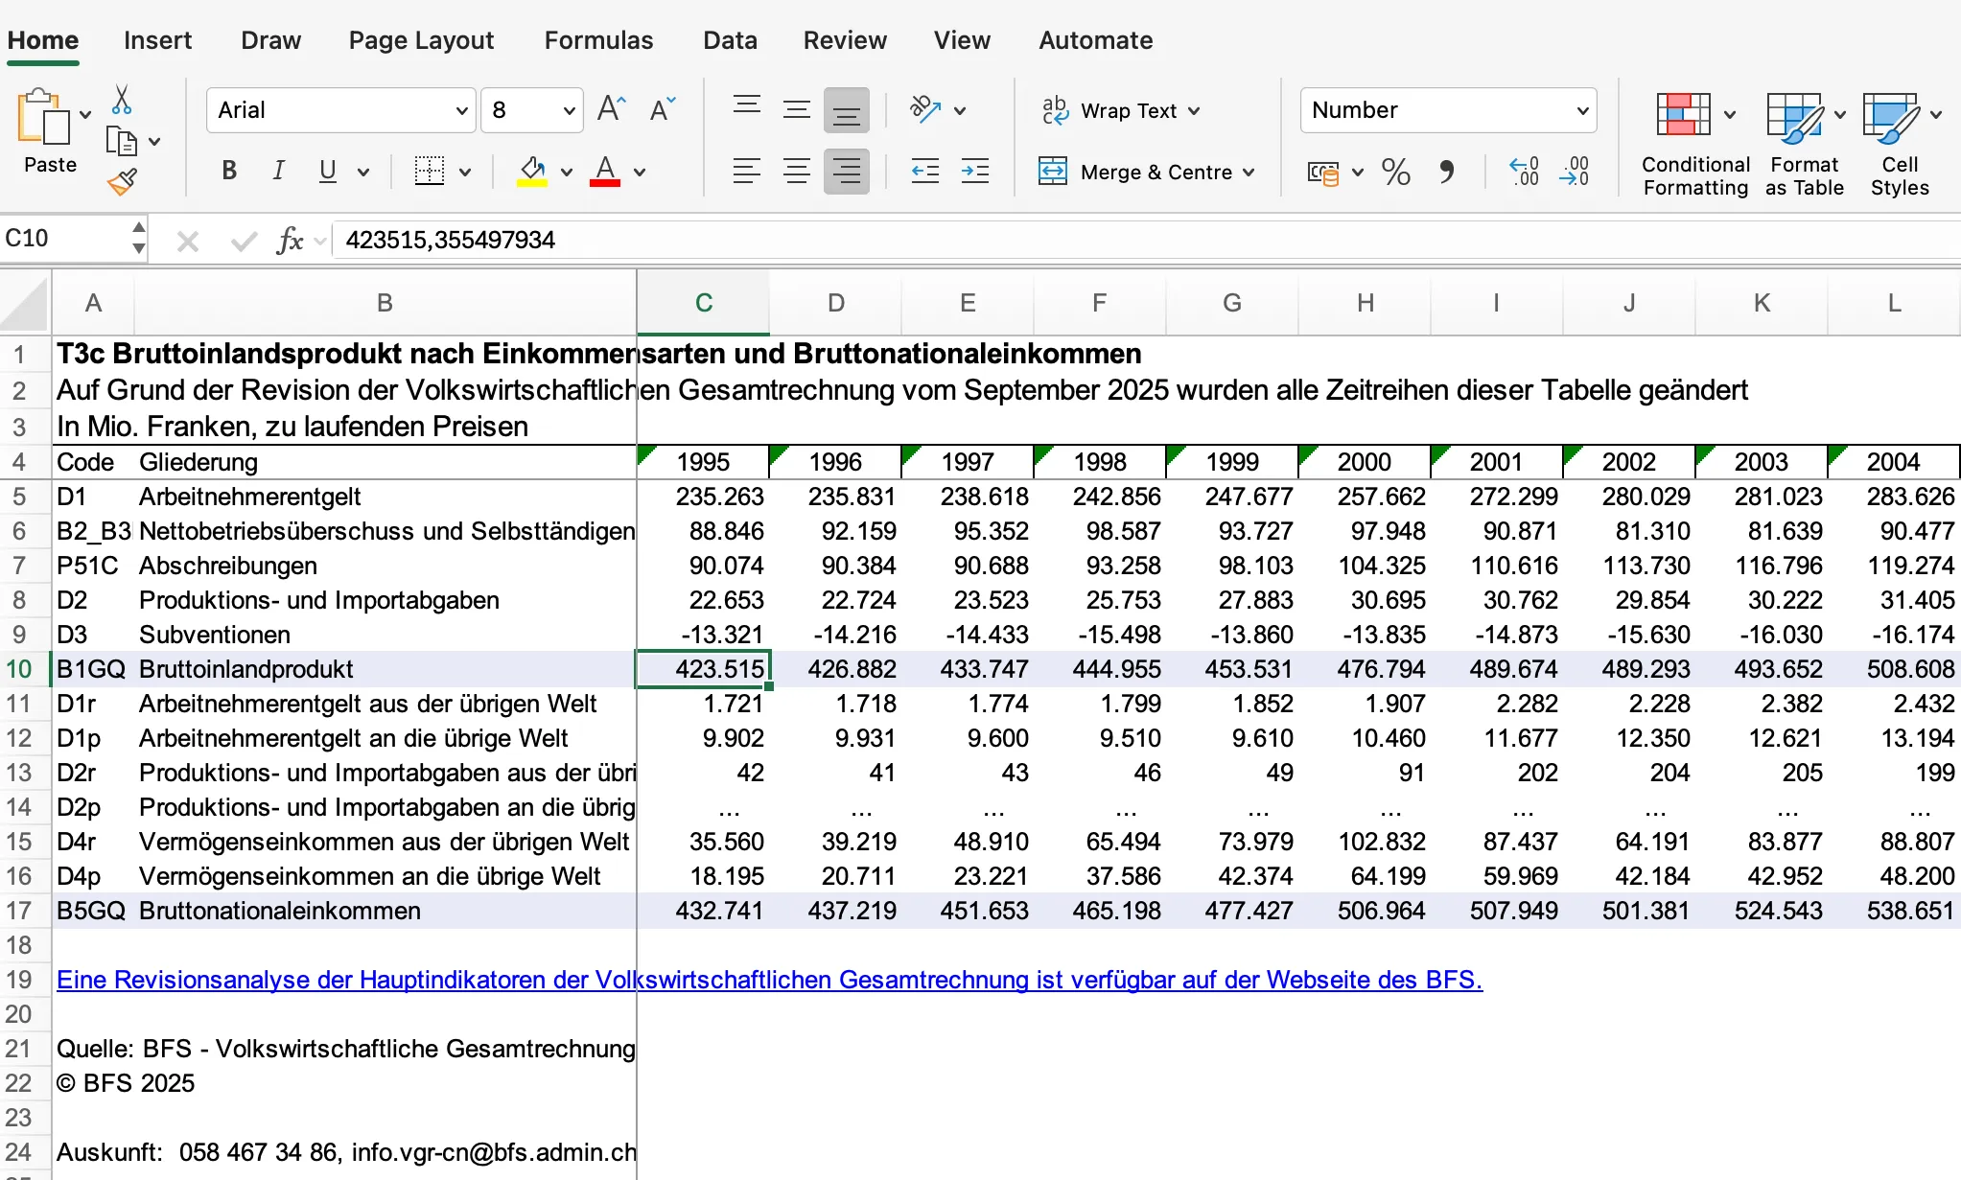This screenshot has width=1961, height=1180.
Task: Open the Arial font name dropdown
Action: pos(461,111)
